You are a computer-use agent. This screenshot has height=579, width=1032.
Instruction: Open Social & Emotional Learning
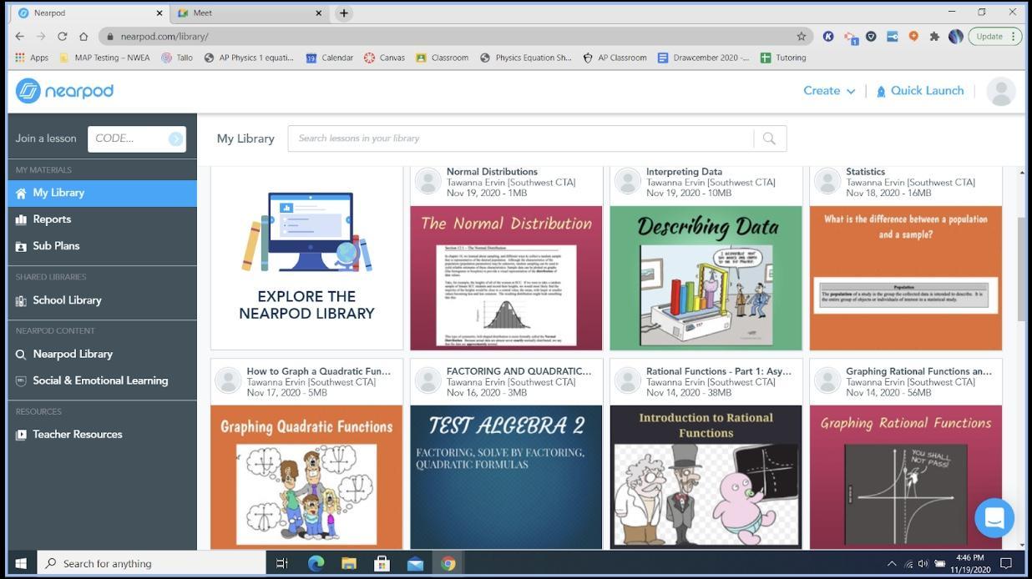point(102,380)
